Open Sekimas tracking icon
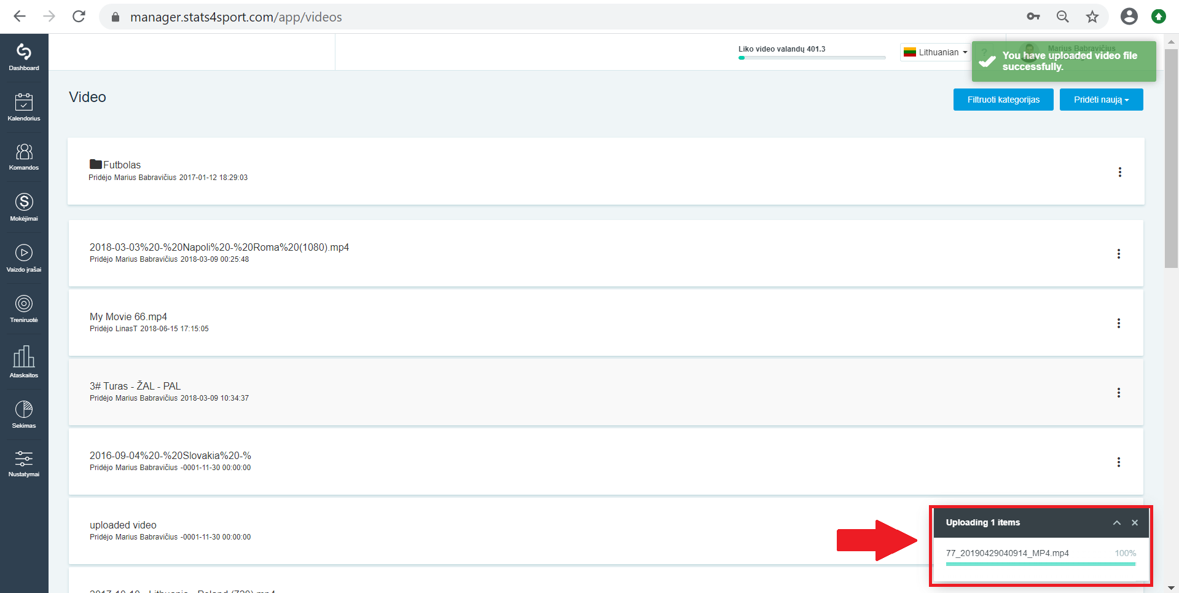This screenshot has width=1179, height=593. tap(24, 414)
